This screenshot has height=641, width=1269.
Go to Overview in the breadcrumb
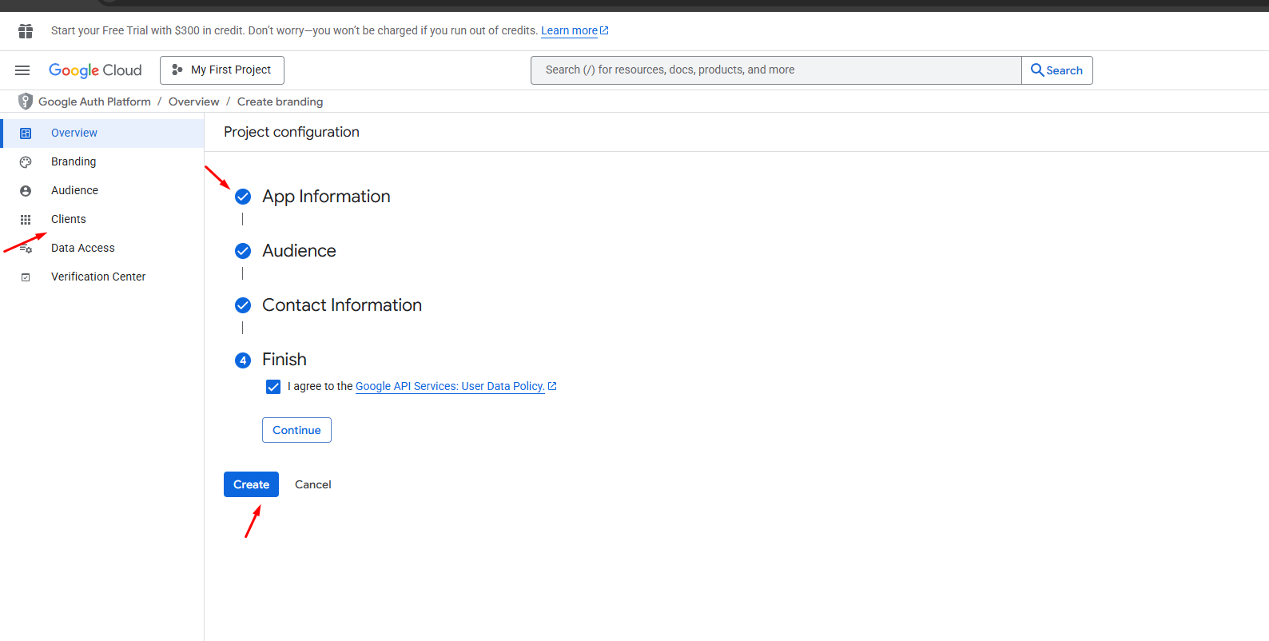coord(193,102)
